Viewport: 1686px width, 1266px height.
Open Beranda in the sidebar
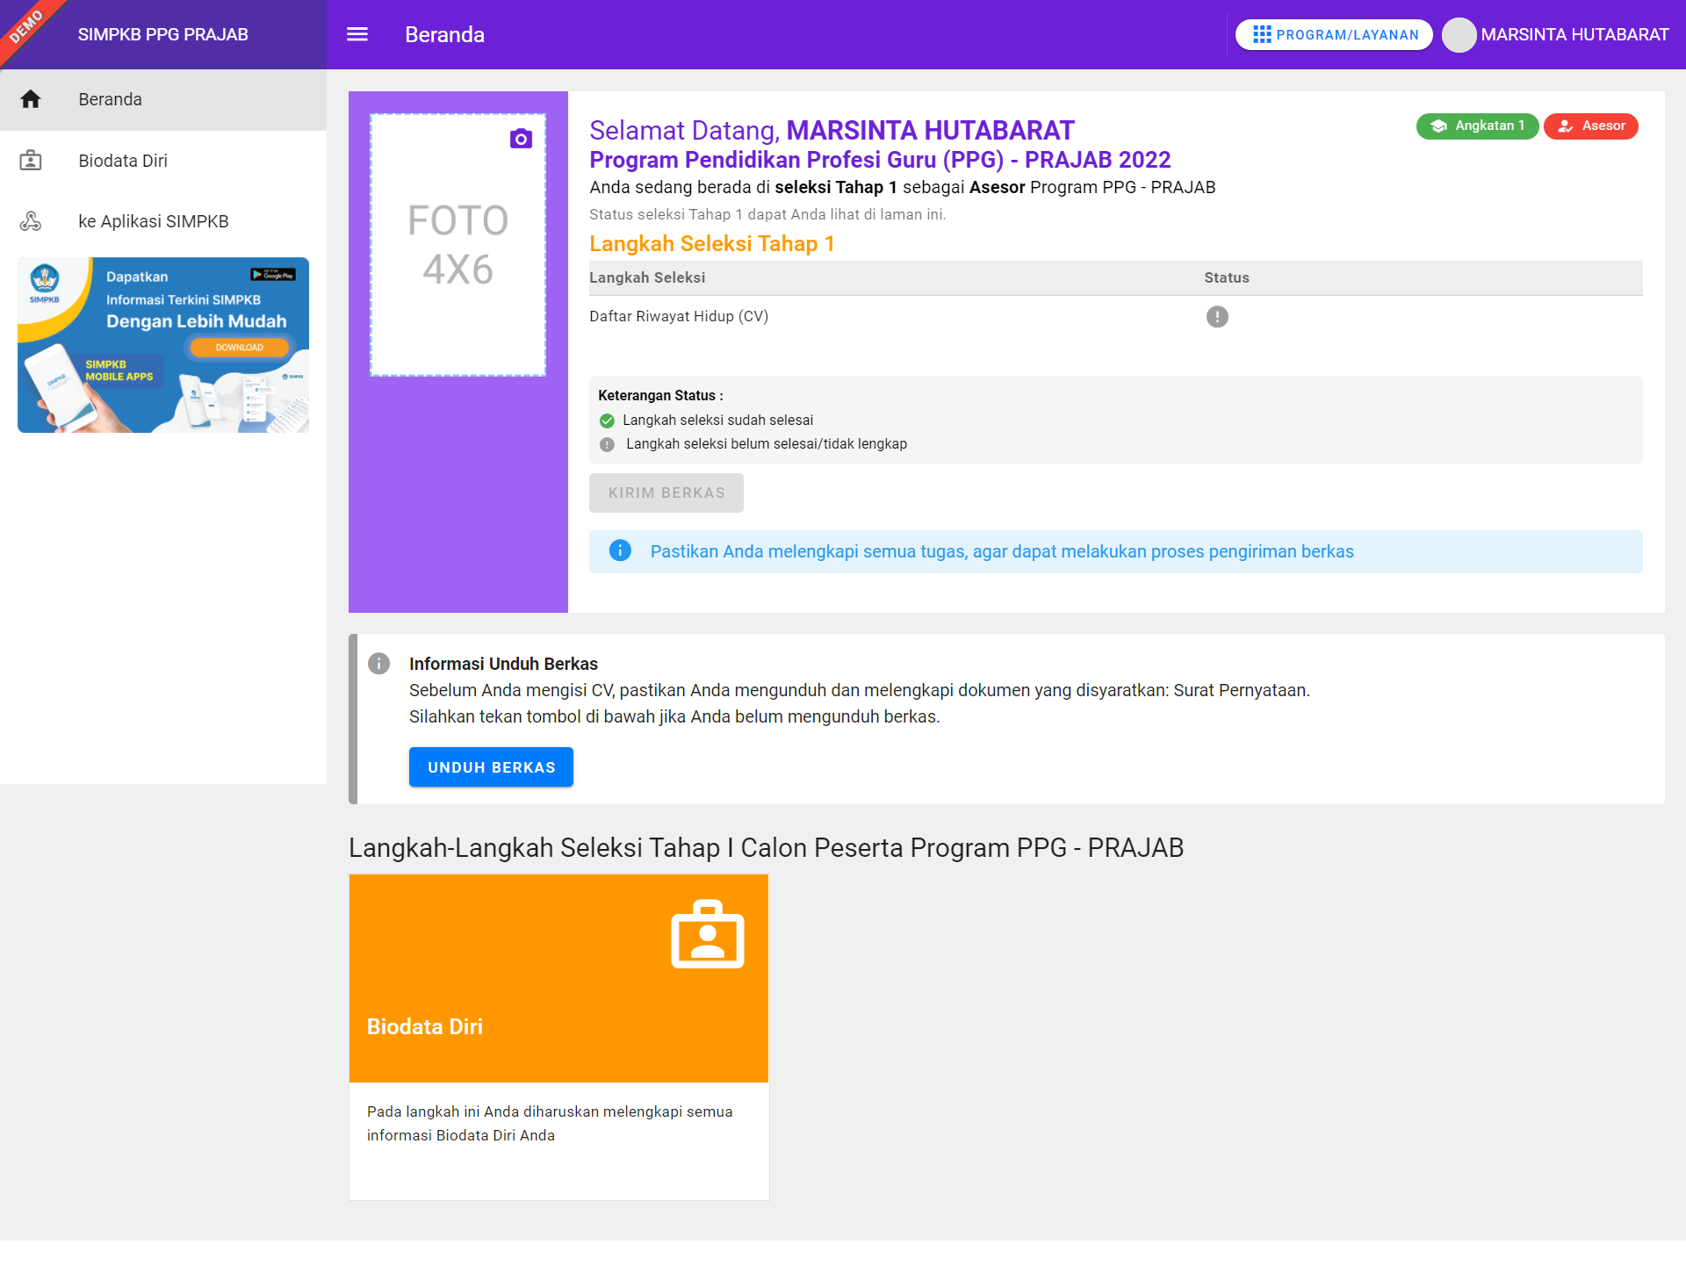click(x=163, y=99)
